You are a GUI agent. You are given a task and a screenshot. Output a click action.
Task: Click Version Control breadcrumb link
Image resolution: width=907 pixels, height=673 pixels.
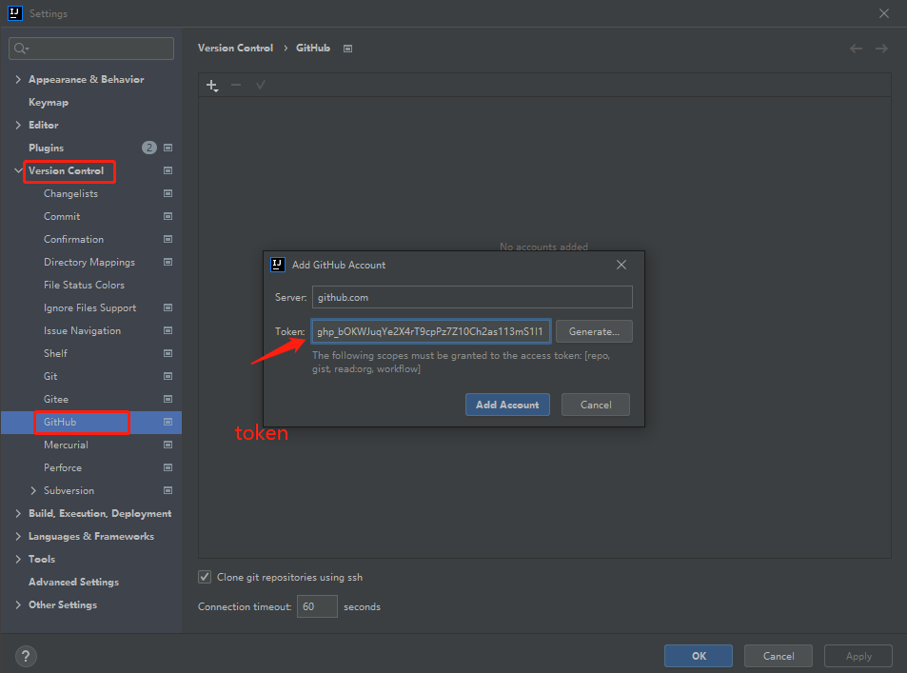pos(235,48)
